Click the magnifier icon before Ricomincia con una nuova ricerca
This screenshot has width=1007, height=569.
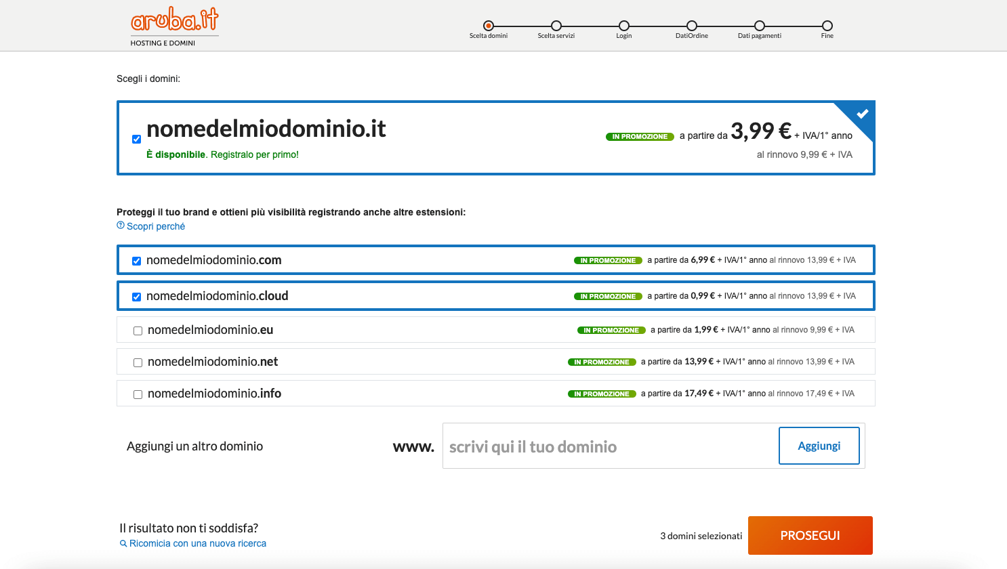coord(123,543)
